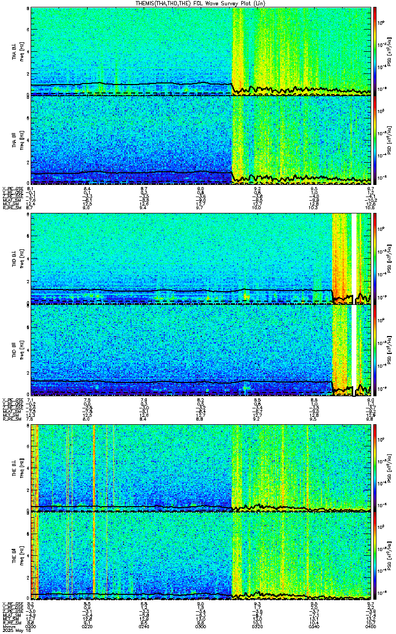Click the PSD color bar beside THE B-perpendicular panel
The width and height of the screenshot is (396, 634).
pos(375,468)
